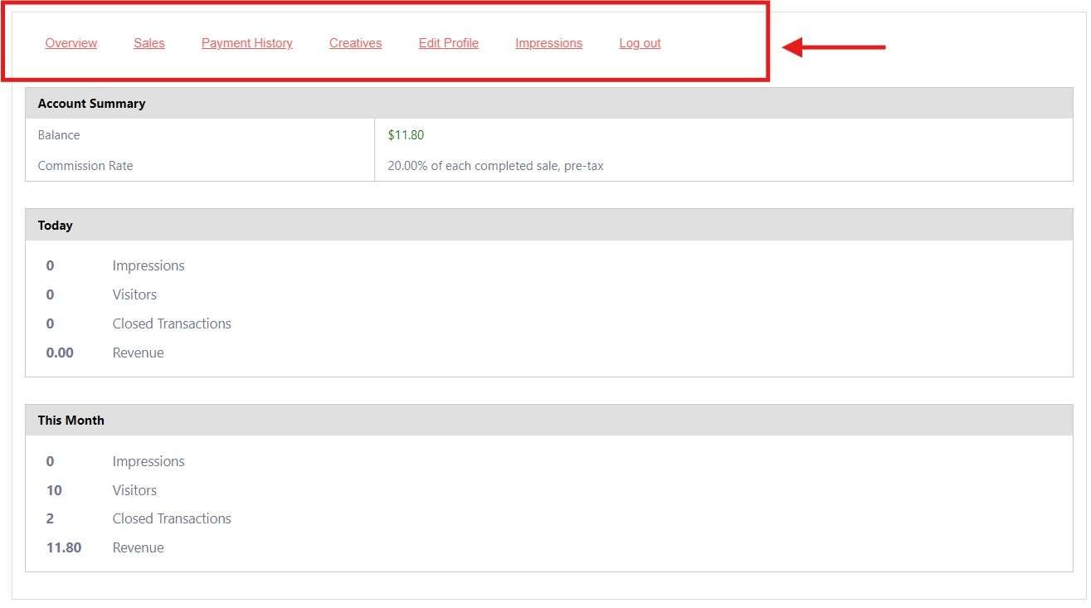Click Closed Transactions label under Today

tap(172, 323)
